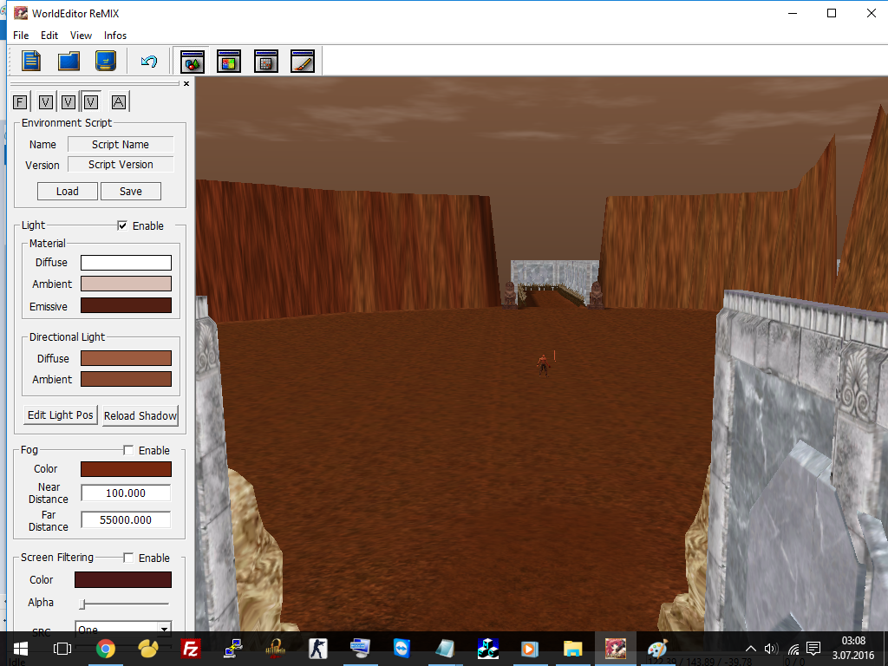
Task: Open file using the blue folder icon
Action: 69,62
